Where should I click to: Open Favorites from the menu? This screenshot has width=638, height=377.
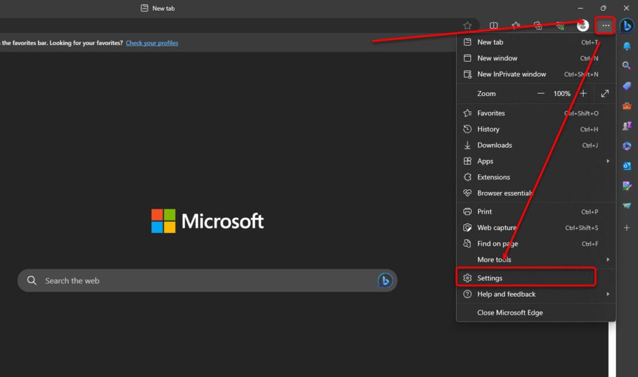pyautogui.click(x=535, y=113)
